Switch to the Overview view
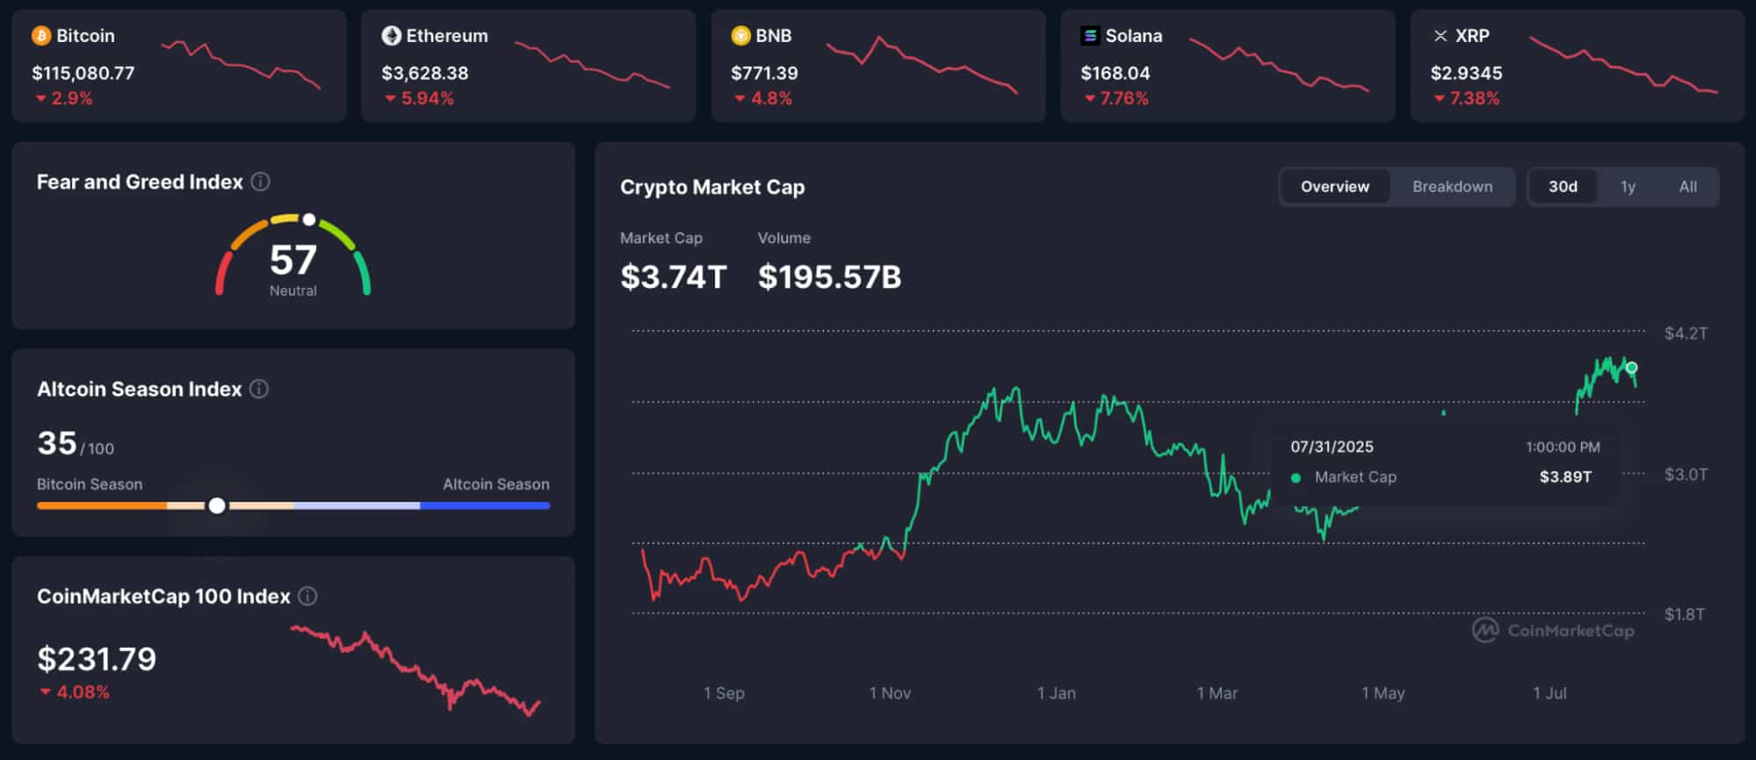Screen dimensions: 1756x760 coord(1334,187)
